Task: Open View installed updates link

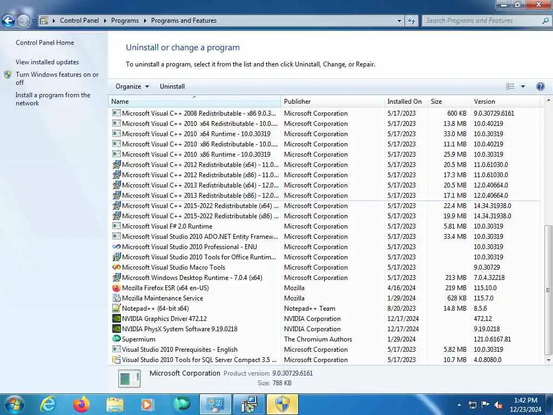Action: (48, 62)
